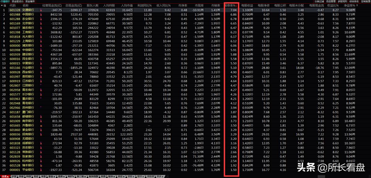Click the N marker next to 齐鲁银行
The image size is (371, 178).
point(41,126)
